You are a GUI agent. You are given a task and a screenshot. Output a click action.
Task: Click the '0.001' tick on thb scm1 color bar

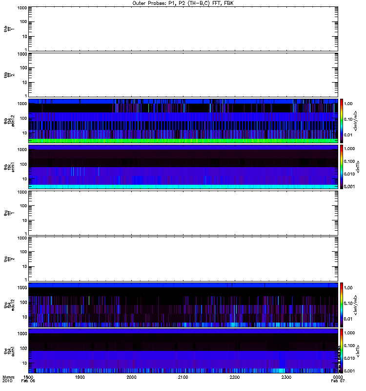click(x=349, y=187)
